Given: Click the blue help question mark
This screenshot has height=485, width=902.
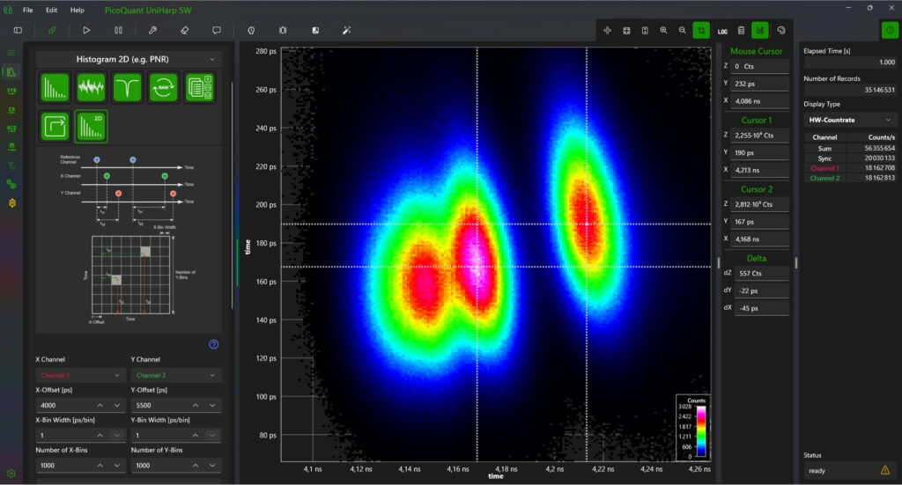Looking at the screenshot, I should tap(213, 344).
